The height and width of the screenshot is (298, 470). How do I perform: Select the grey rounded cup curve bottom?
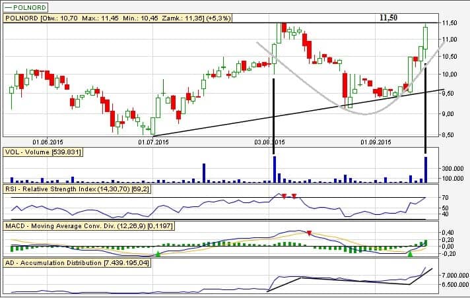pos(365,114)
